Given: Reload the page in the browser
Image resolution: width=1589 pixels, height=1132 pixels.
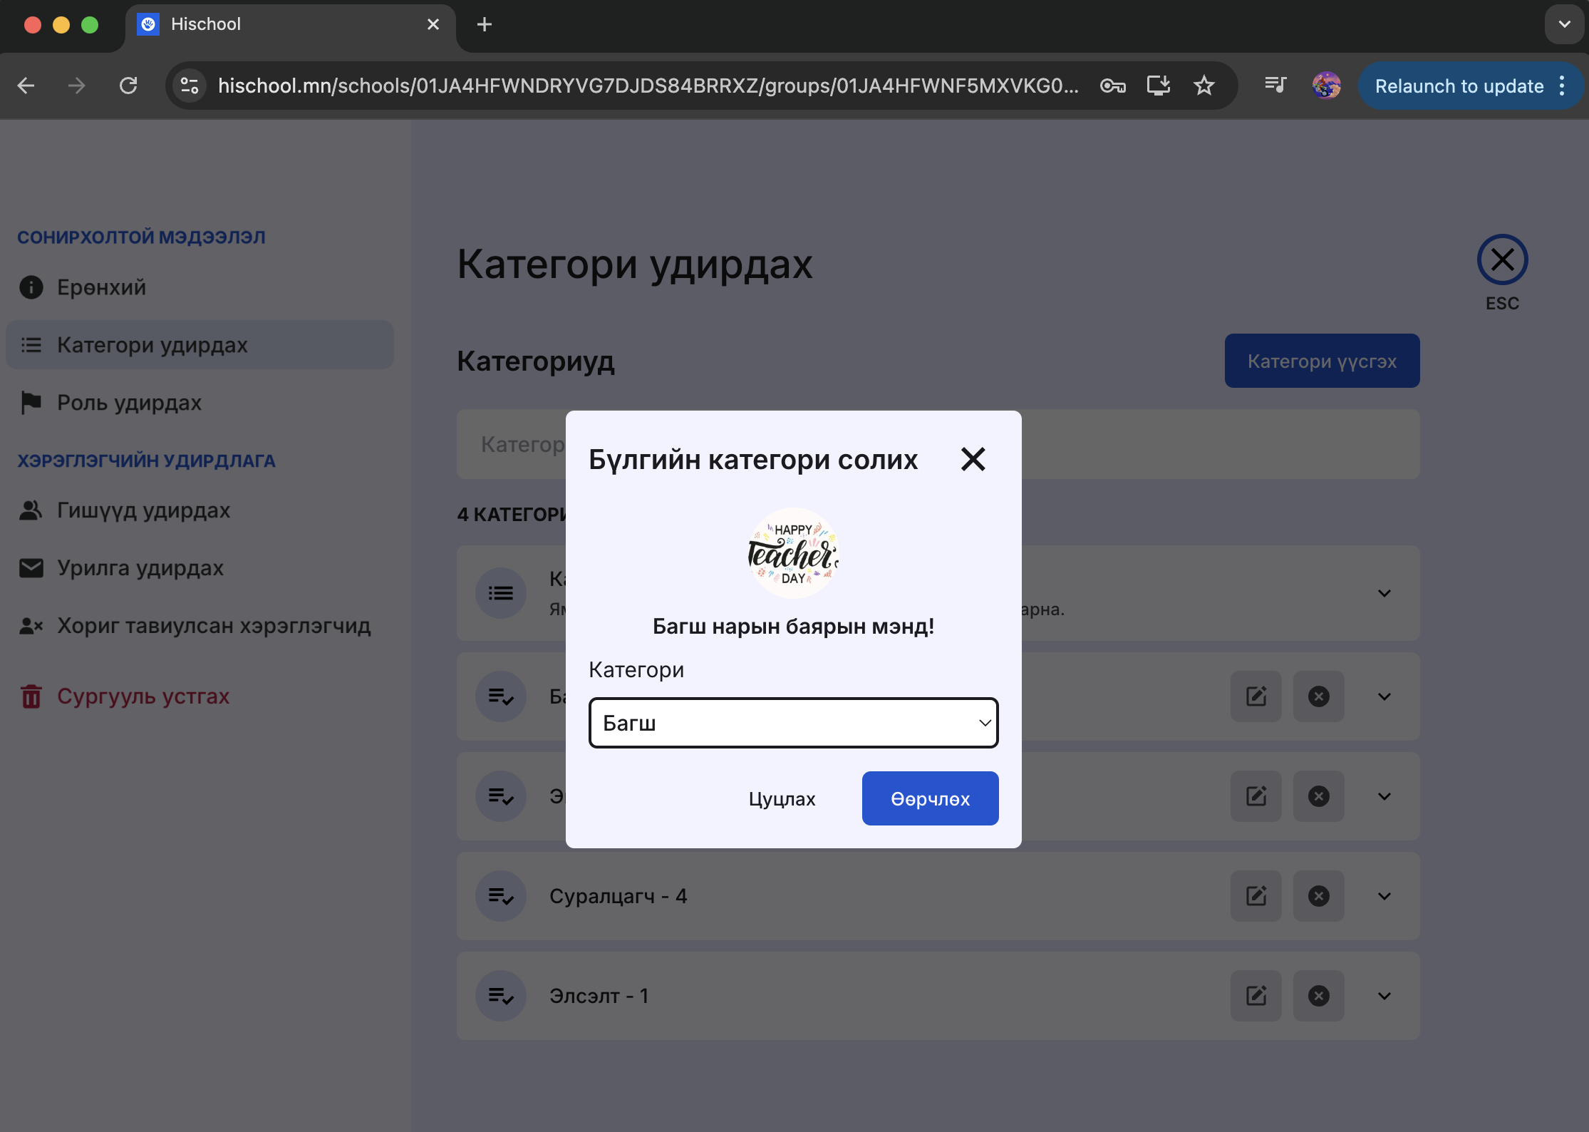Looking at the screenshot, I should point(128,86).
